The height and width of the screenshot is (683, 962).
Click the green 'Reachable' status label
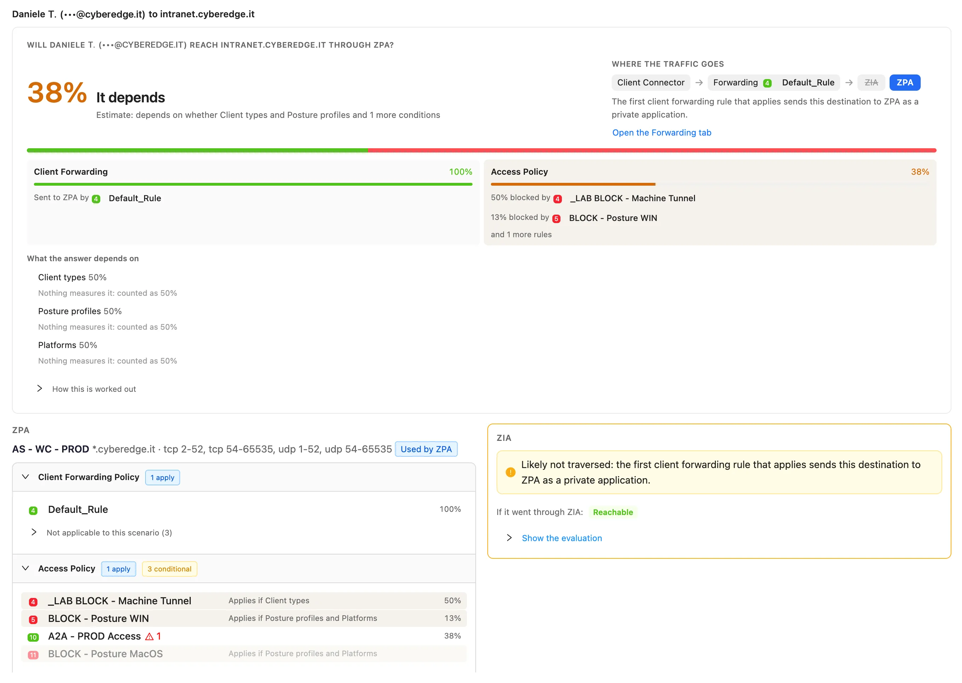(x=613, y=512)
